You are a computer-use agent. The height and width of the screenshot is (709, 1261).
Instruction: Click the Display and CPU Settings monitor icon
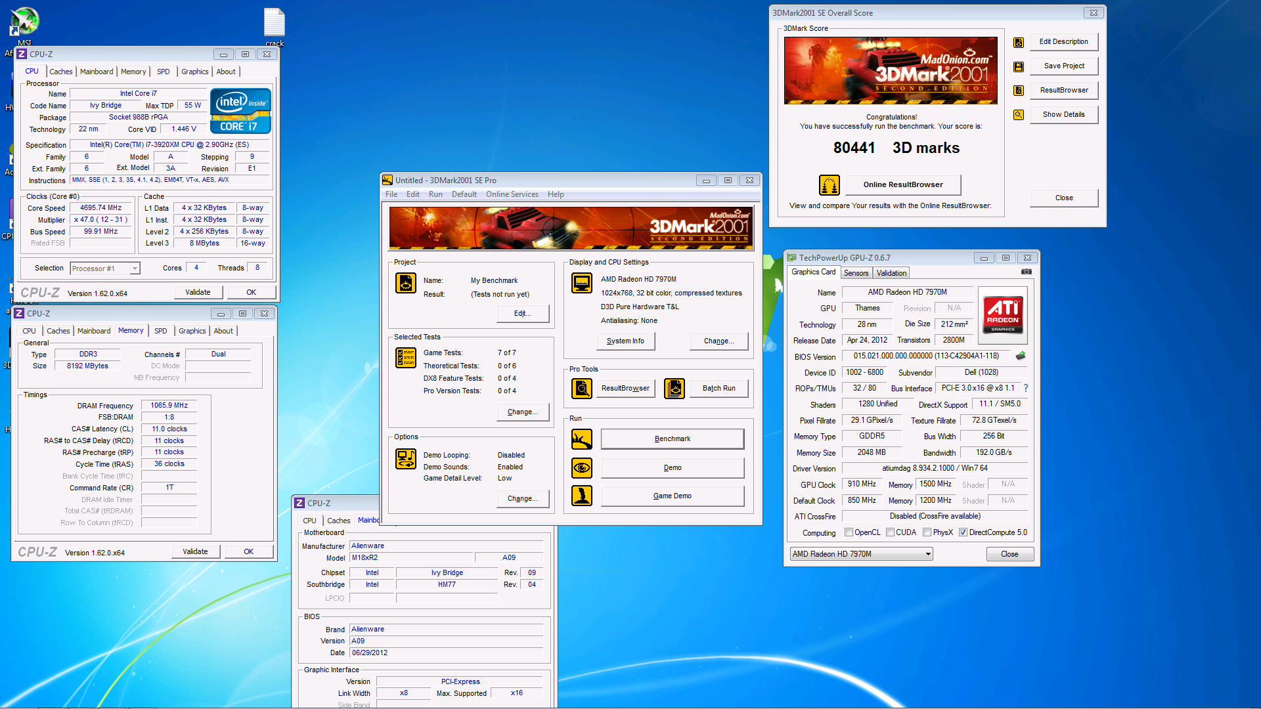point(582,283)
